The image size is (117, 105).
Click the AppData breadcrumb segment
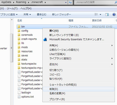(6, 2)
